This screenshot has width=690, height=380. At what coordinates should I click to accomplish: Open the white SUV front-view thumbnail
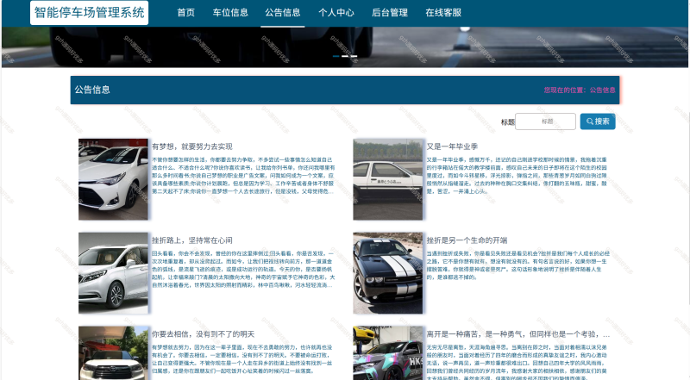point(113,352)
